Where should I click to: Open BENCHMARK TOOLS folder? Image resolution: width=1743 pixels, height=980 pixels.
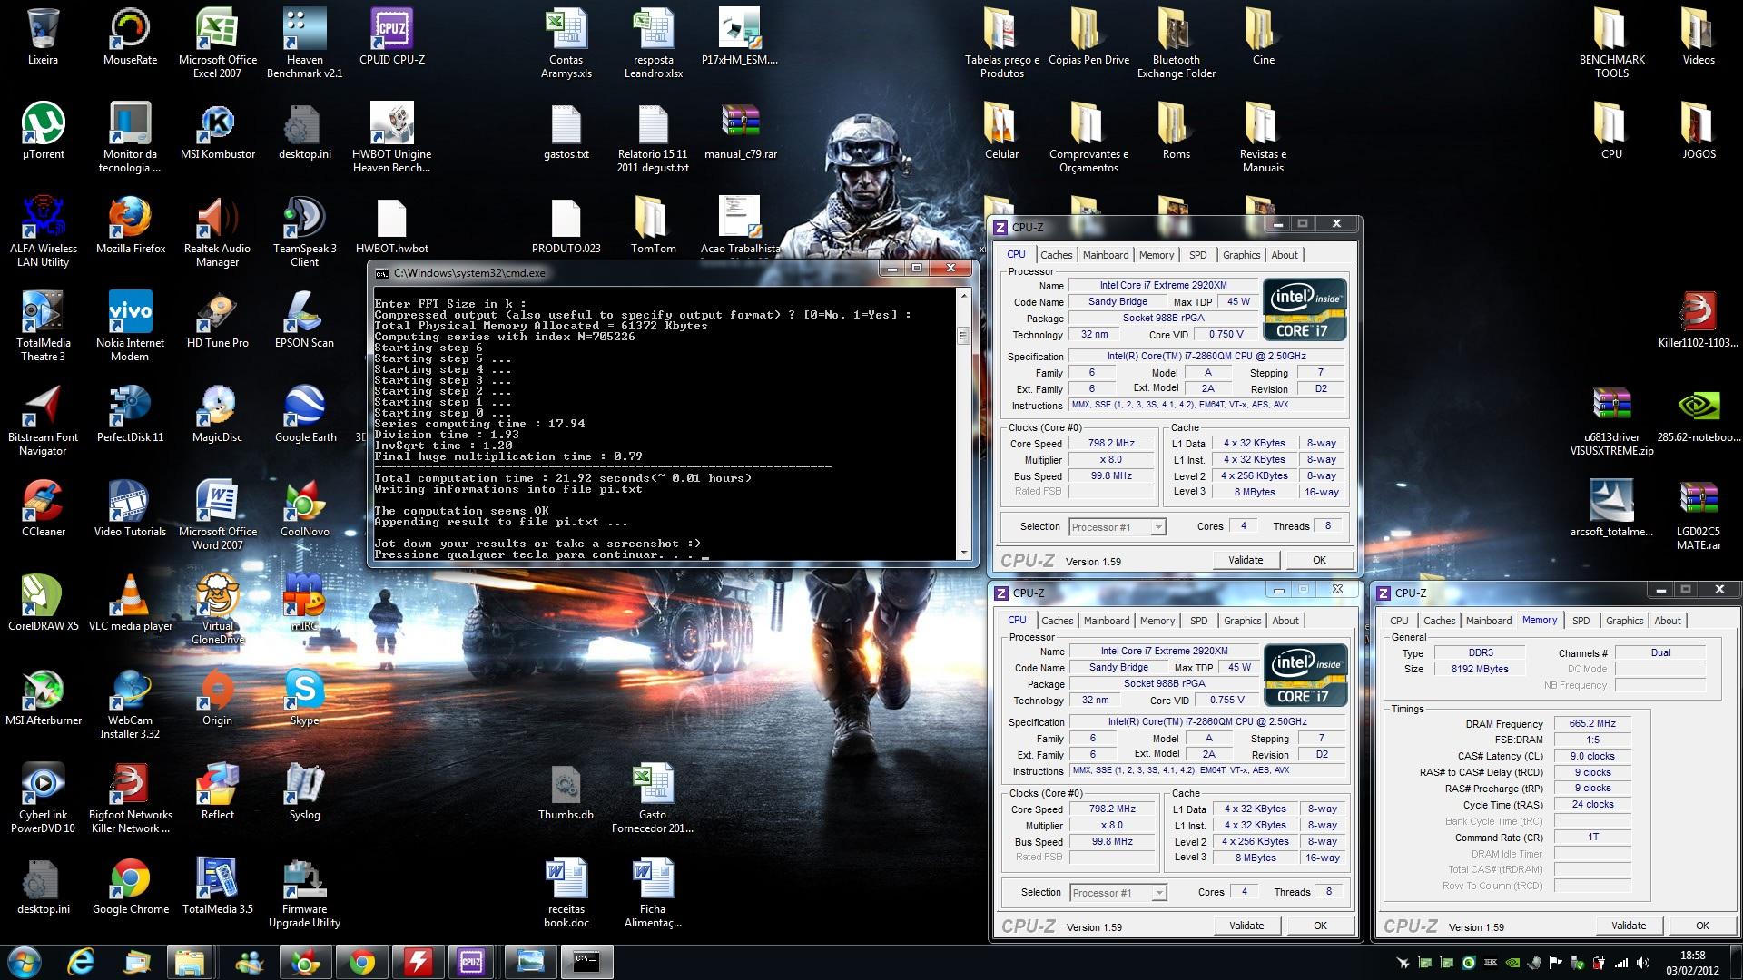point(1611,44)
